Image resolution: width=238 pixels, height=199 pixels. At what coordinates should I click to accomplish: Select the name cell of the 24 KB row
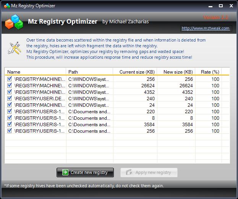point(40,105)
